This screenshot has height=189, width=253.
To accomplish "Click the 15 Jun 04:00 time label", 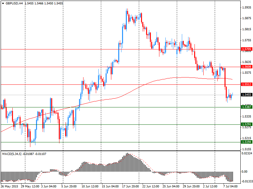I will [x=110, y=186].
